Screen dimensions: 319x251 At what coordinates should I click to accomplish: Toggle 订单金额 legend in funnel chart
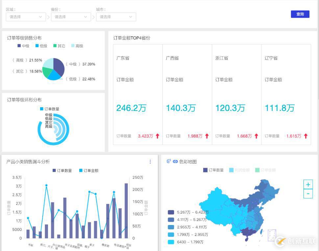click(89, 171)
